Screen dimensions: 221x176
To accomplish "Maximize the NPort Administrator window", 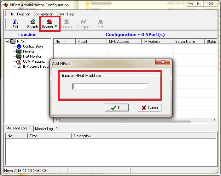I will (x=199, y=4).
